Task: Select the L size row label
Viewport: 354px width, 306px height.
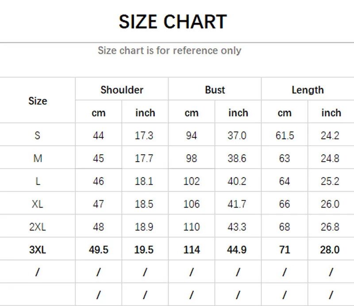Action: [x=38, y=181]
